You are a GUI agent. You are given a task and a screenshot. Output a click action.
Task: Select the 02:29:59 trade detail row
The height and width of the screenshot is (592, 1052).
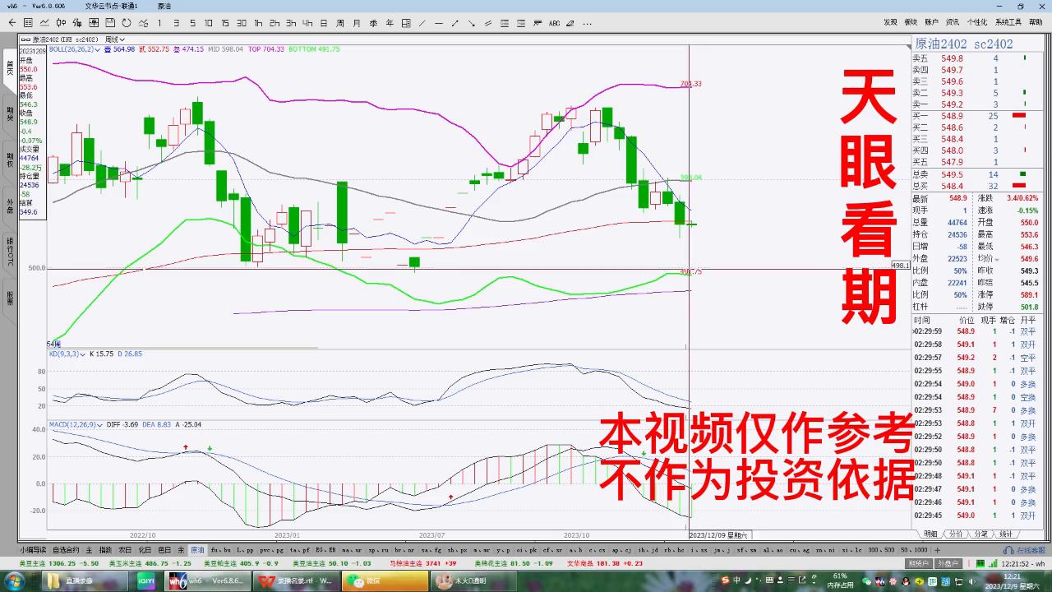click(x=977, y=331)
